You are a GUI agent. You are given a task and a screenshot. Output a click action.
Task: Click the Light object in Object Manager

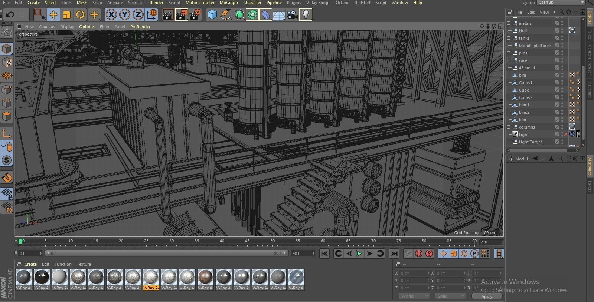(x=523, y=134)
